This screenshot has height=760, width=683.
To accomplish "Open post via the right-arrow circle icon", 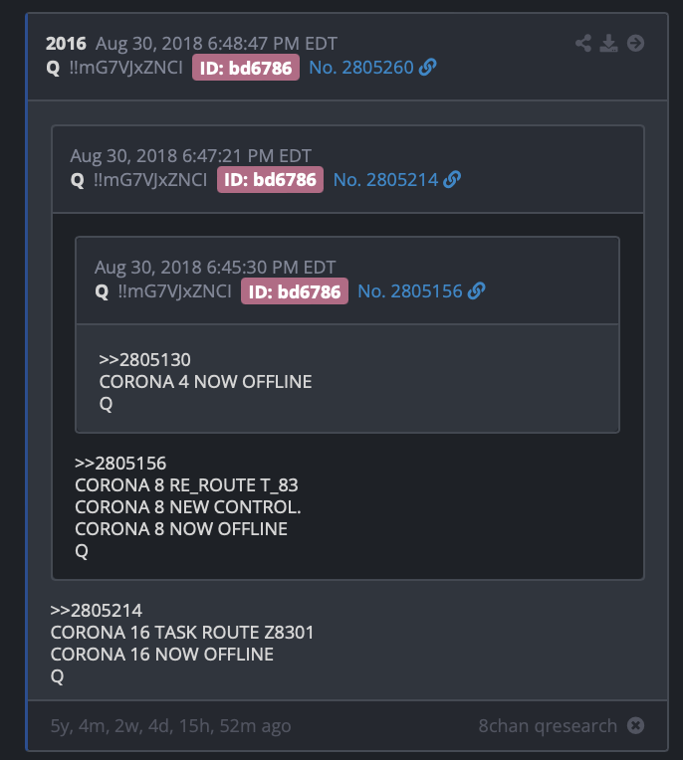I will [x=635, y=43].
